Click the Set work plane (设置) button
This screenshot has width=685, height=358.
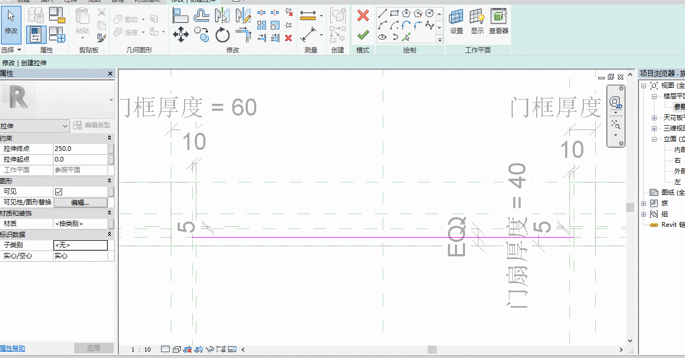456,21
